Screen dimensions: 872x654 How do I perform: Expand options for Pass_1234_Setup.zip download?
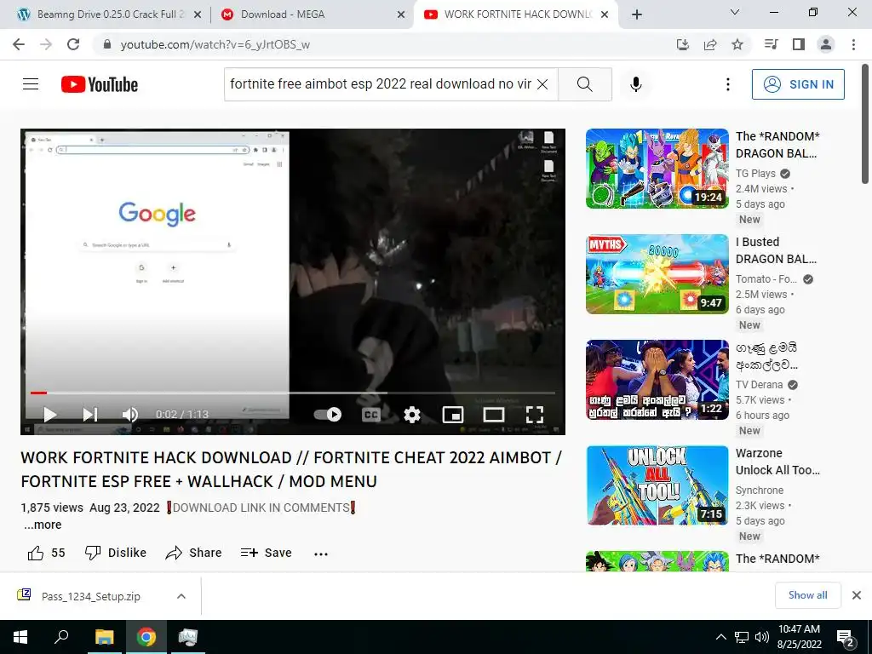click(181, 596)
